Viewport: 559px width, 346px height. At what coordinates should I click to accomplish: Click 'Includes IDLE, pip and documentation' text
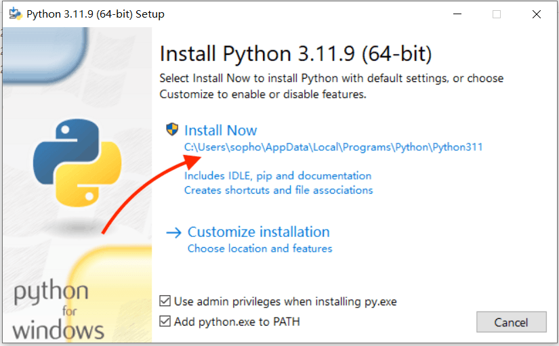coord(278,176)
